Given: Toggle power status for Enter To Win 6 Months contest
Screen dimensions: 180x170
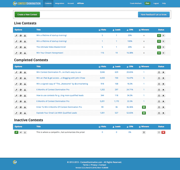Looking at the screenshot, I should (159, 107).
